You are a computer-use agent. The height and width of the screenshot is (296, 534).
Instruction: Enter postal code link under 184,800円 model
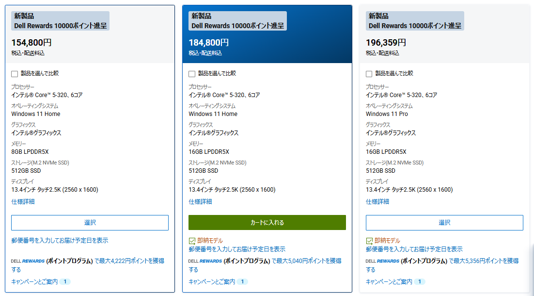point(237,249)
